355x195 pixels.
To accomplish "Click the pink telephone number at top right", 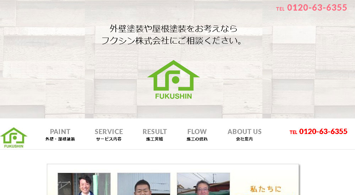I will tap(317, 8).
